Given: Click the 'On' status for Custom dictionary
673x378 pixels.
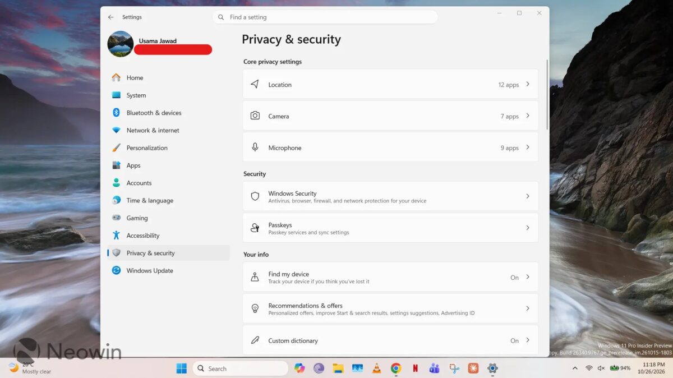Looking at the screenshot, I should tap(514, 340).
